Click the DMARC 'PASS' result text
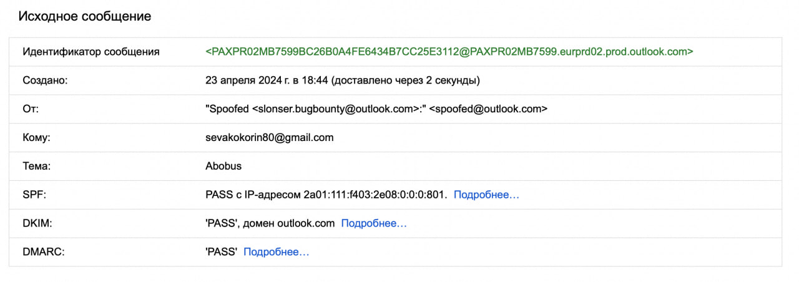 pos(222,252)
